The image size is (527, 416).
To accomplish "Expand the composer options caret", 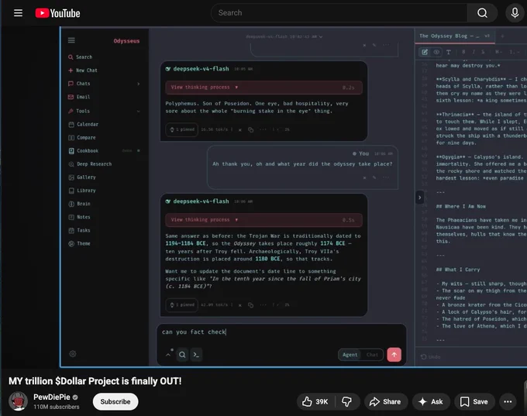I will point(168,354).
